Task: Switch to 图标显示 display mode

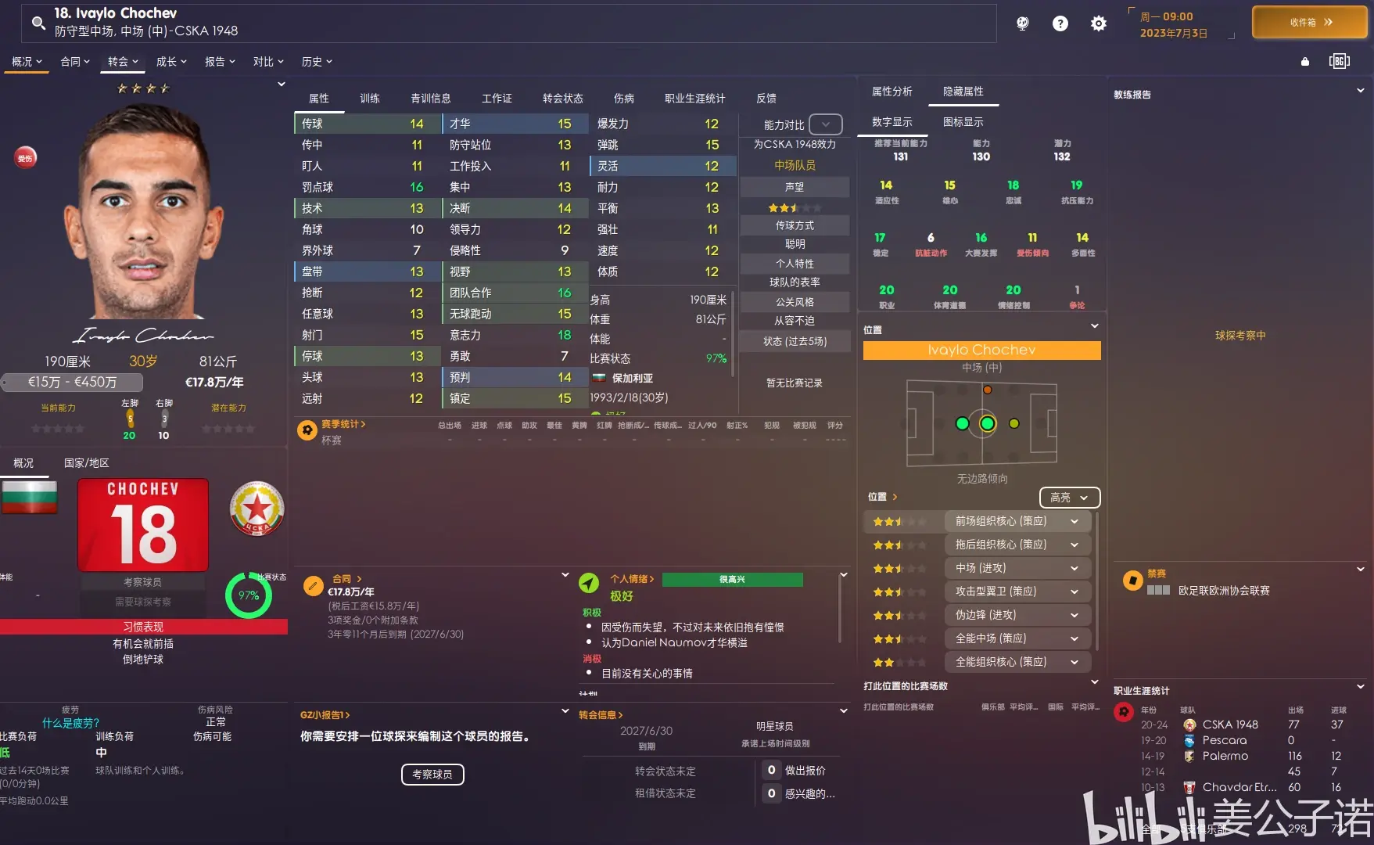Action: click(963, 122)
